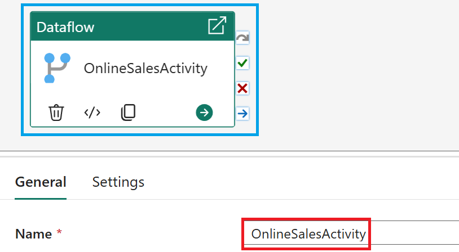Image resolution: width=459 pixels, height=252 pixels.
Task: Select the gray Upon Skip connector
Action: pyautogui.click(x=242, y=38)
